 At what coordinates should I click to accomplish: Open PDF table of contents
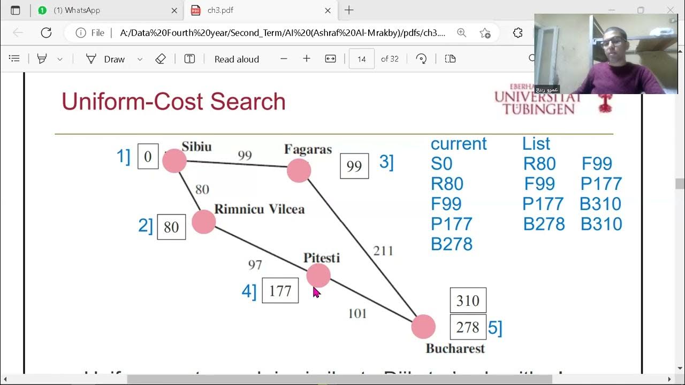[x=14, y=59]
